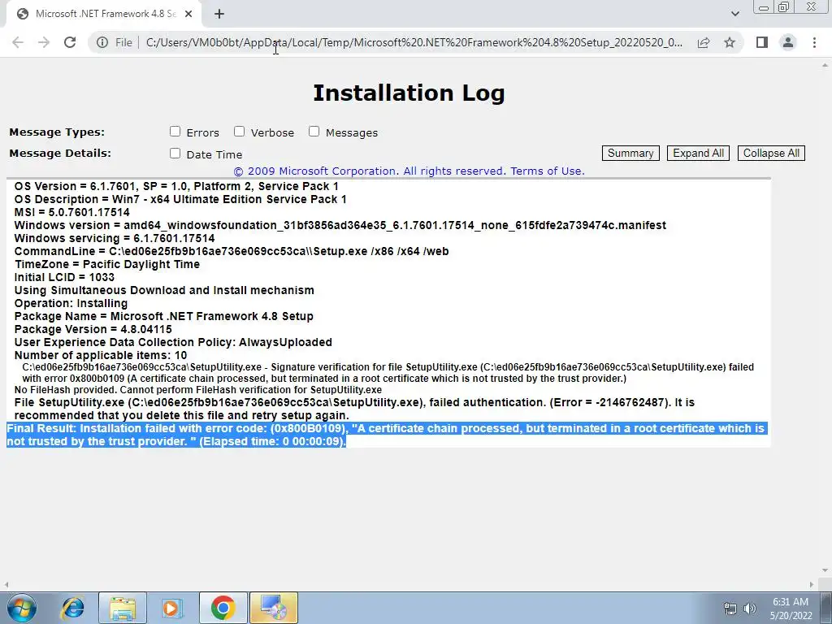Click the horizontal scrollbar right arrow

click(x=812, y=584)
